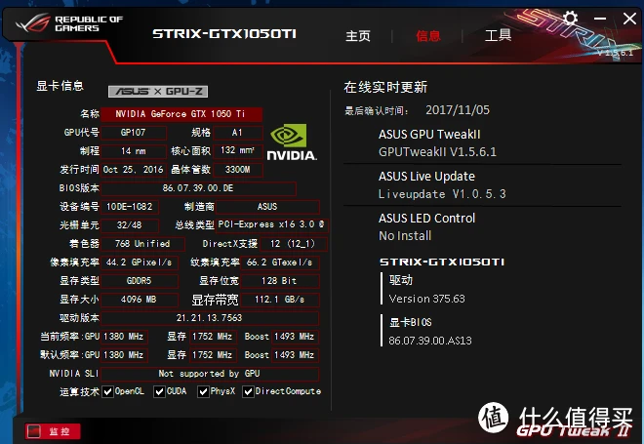The width and height of the screenshot is (644, 444).
Task: Click the Republic of Gamers logo
Action: [x=68, y=23]
